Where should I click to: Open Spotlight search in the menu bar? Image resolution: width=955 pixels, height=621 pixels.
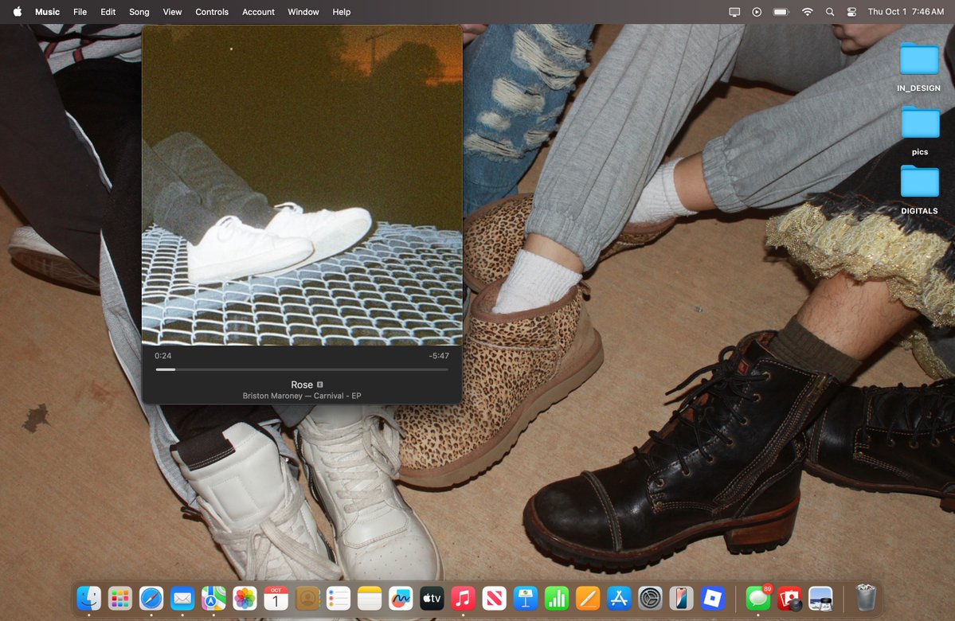pyautogui.click(x=829, y=12)
